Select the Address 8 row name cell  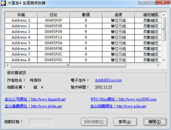pos(21,60)
